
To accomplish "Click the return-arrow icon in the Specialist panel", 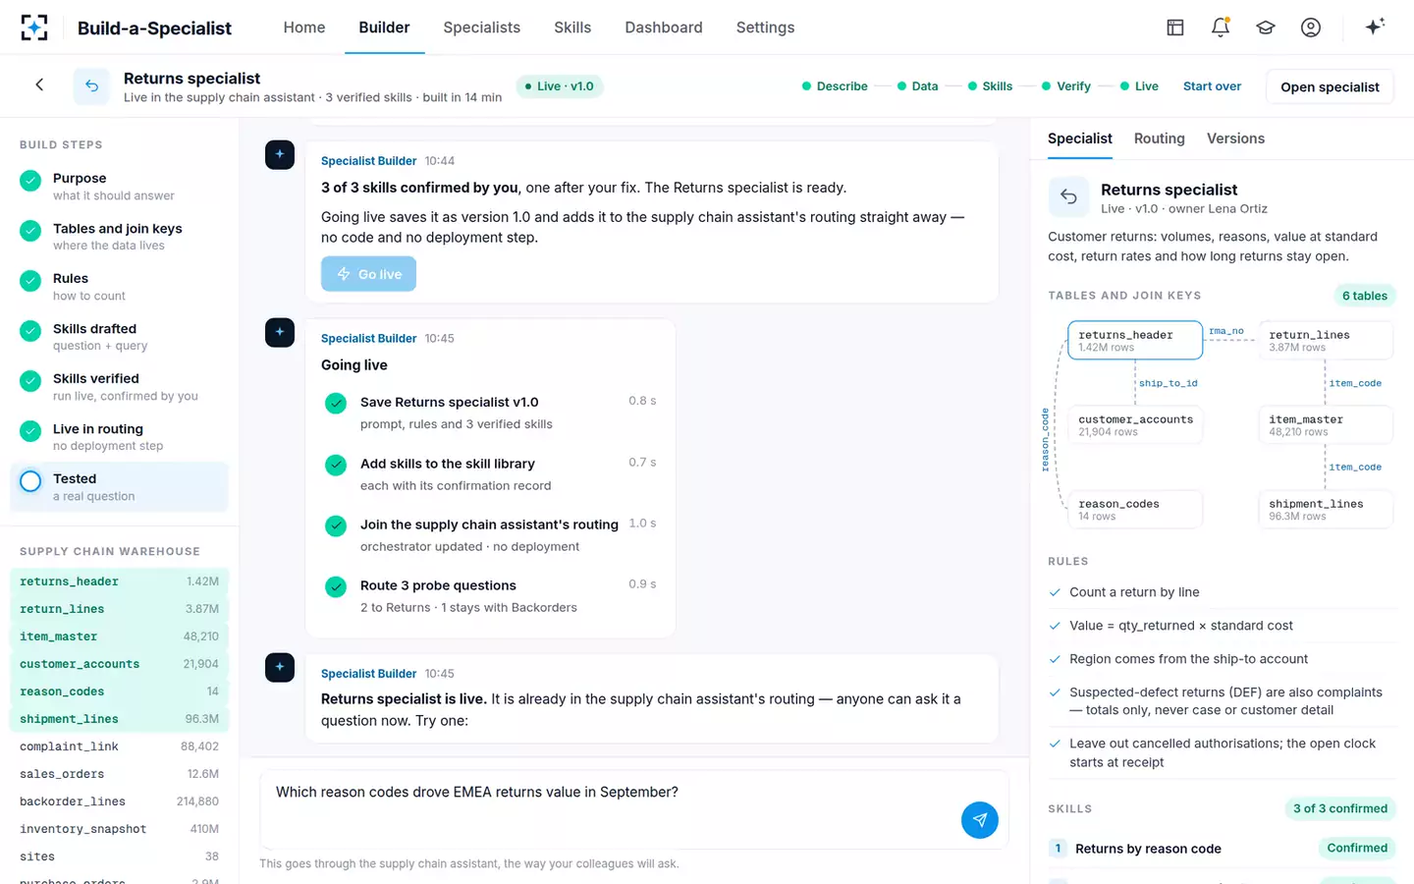I will point(1068,196).
